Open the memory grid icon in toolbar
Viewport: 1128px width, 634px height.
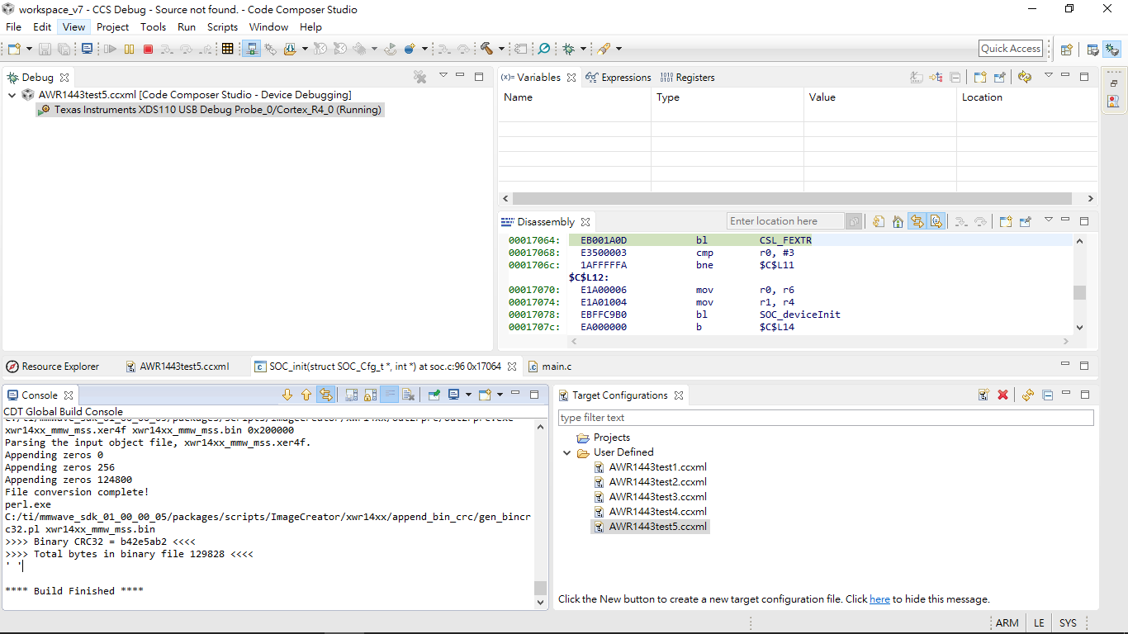(228, 50)
